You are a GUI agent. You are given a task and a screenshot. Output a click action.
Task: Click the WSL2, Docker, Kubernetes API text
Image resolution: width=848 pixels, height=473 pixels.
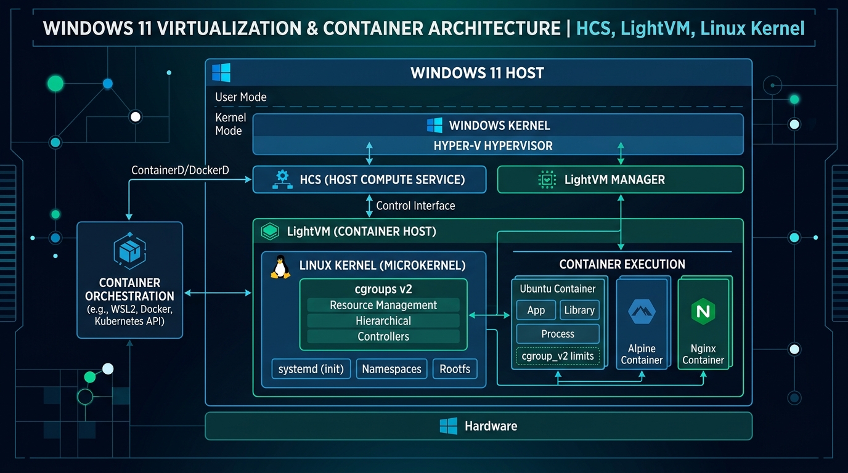129,315
